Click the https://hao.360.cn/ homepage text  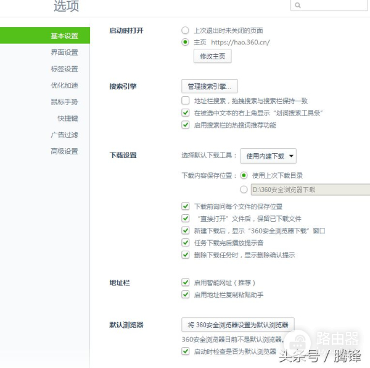click(240, 42)
